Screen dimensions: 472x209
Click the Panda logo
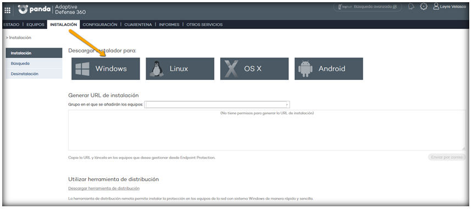click(x=34, y=9)
